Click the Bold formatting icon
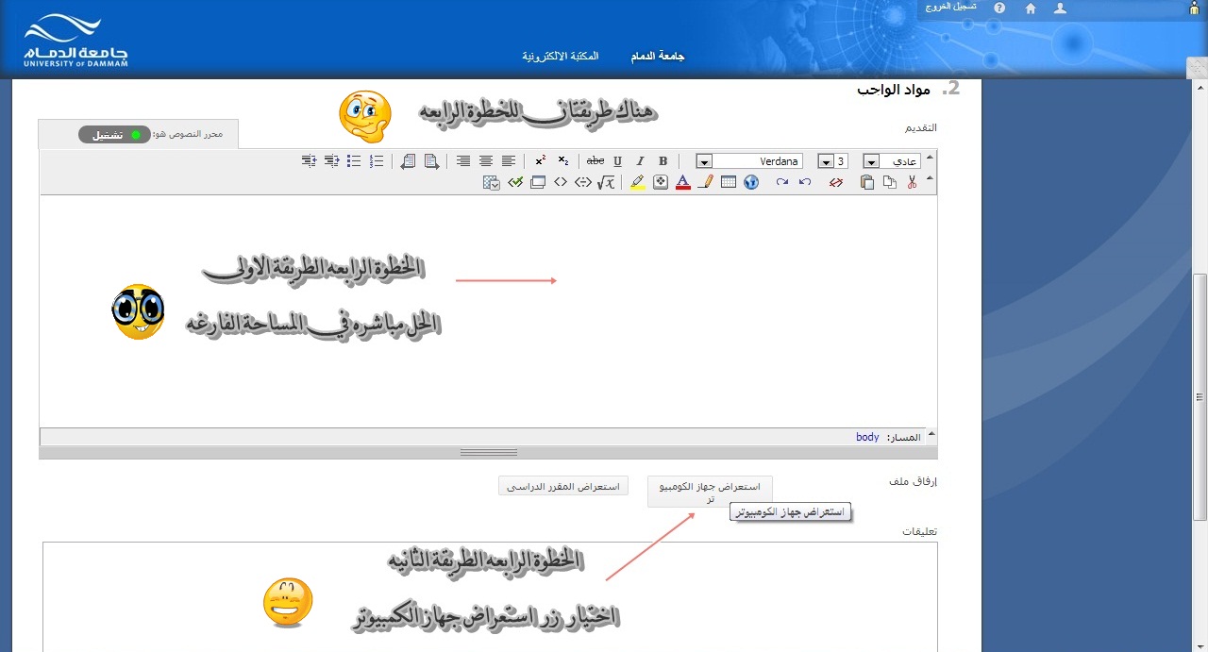This screenshot has height=652, width=1208. tap(663, 161)
